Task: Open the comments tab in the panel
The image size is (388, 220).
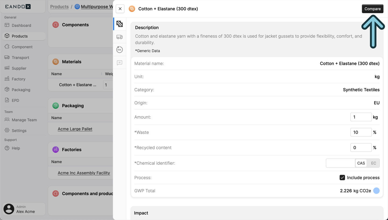Action: 120,63
